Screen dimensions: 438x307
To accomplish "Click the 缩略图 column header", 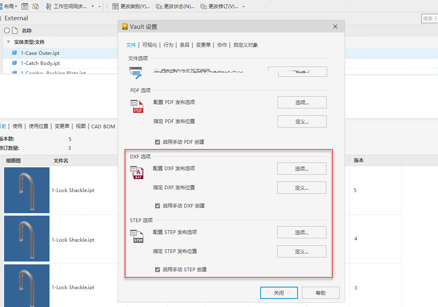I will [13, 161].
